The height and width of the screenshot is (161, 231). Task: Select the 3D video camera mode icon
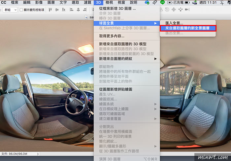pyautogui.click(x=187, y=10)
